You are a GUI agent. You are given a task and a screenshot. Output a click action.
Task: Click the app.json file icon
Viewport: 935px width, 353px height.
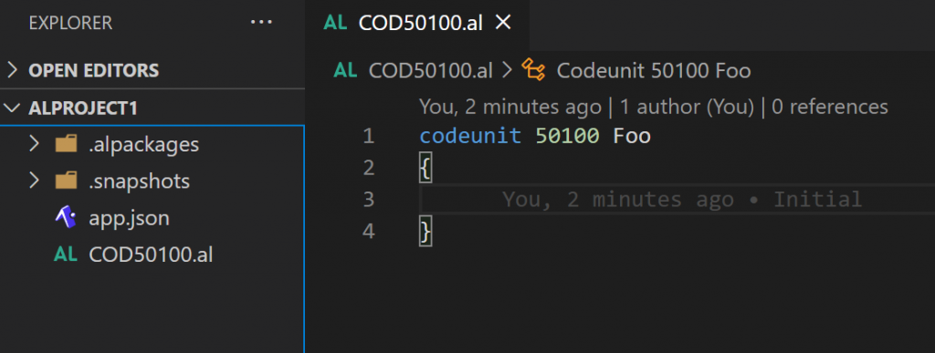[66, 218]
